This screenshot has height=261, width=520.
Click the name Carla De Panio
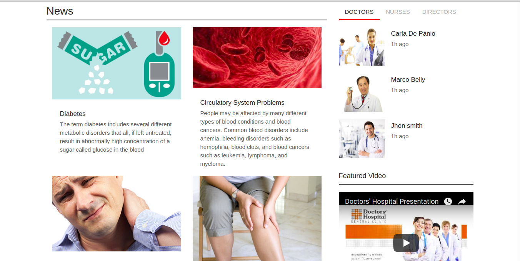pos(413,33)
